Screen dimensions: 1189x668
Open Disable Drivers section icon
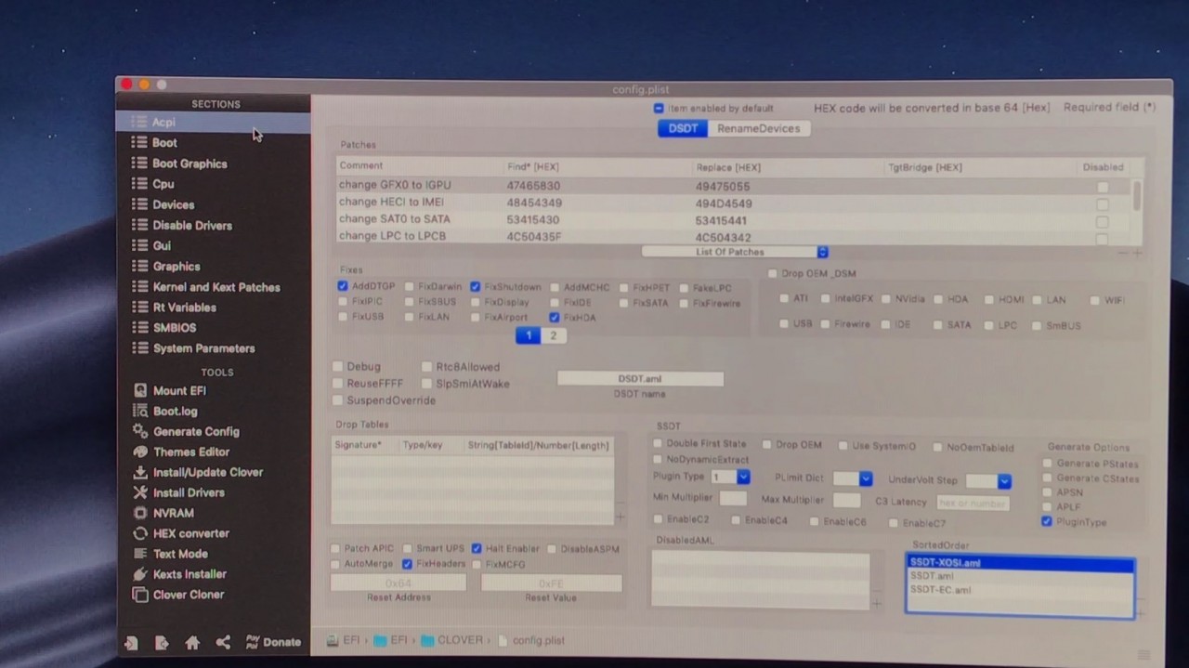[x=139, y=225]
